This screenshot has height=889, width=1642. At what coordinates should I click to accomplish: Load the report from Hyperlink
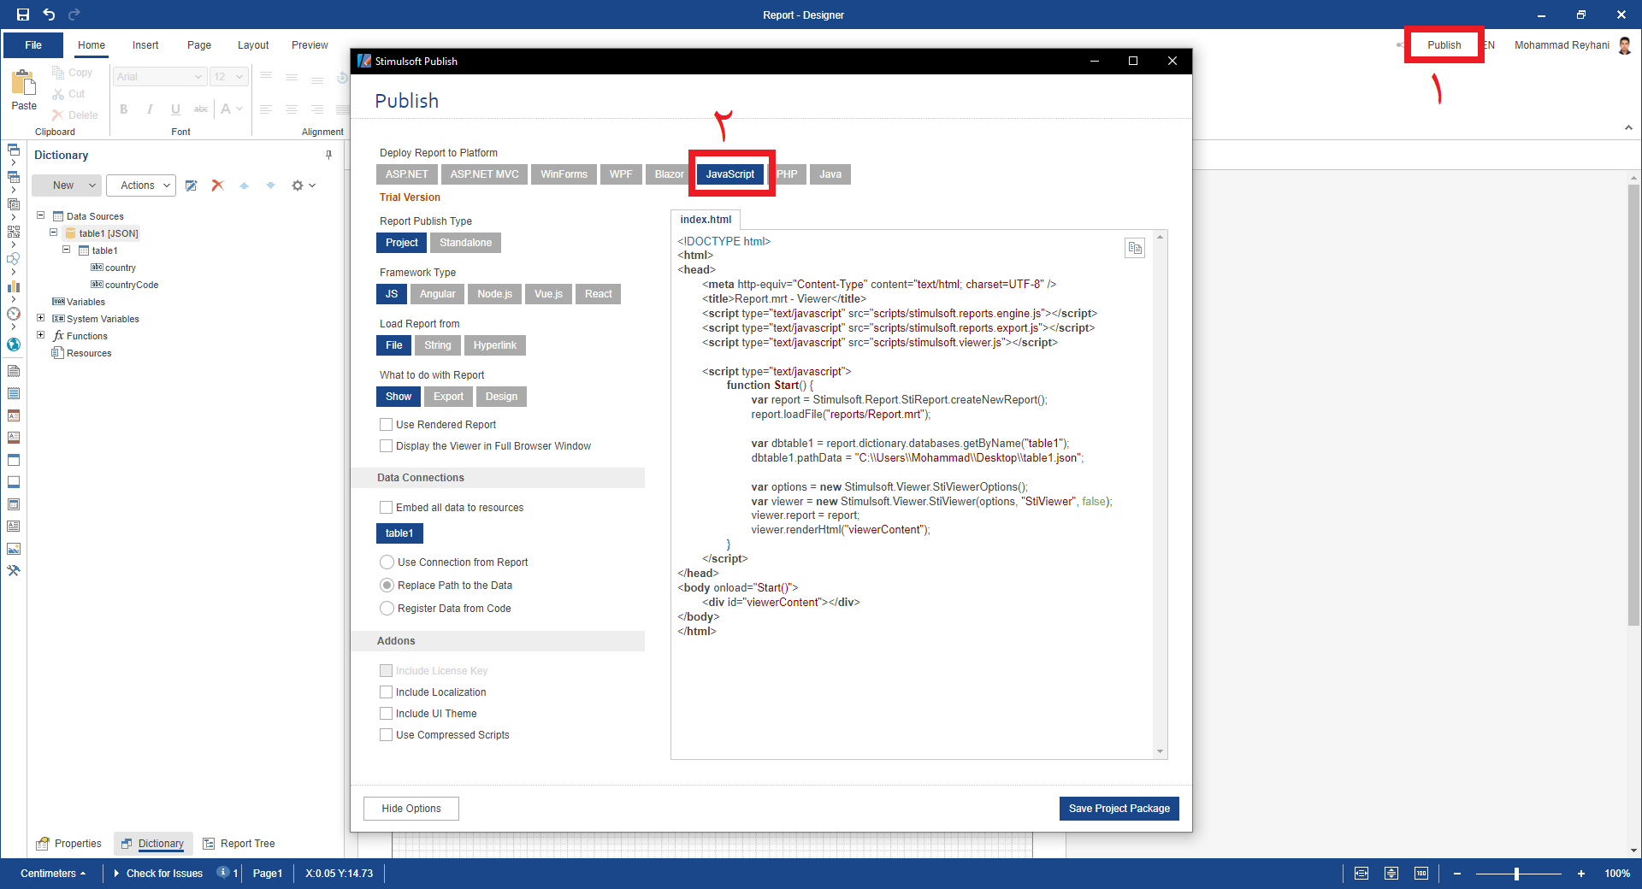tap(495, 345)
